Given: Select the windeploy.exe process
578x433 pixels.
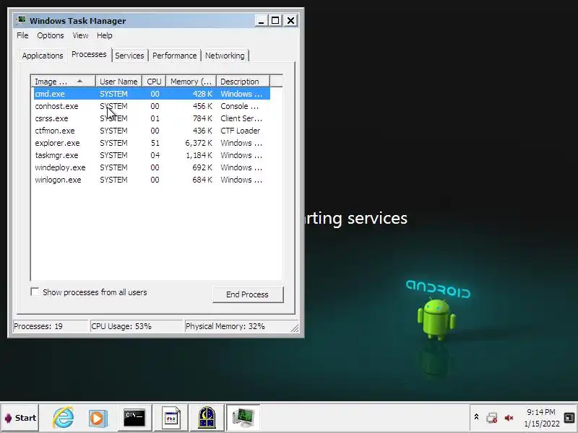Looking at the screenshot, I should [x=152, y=167].
